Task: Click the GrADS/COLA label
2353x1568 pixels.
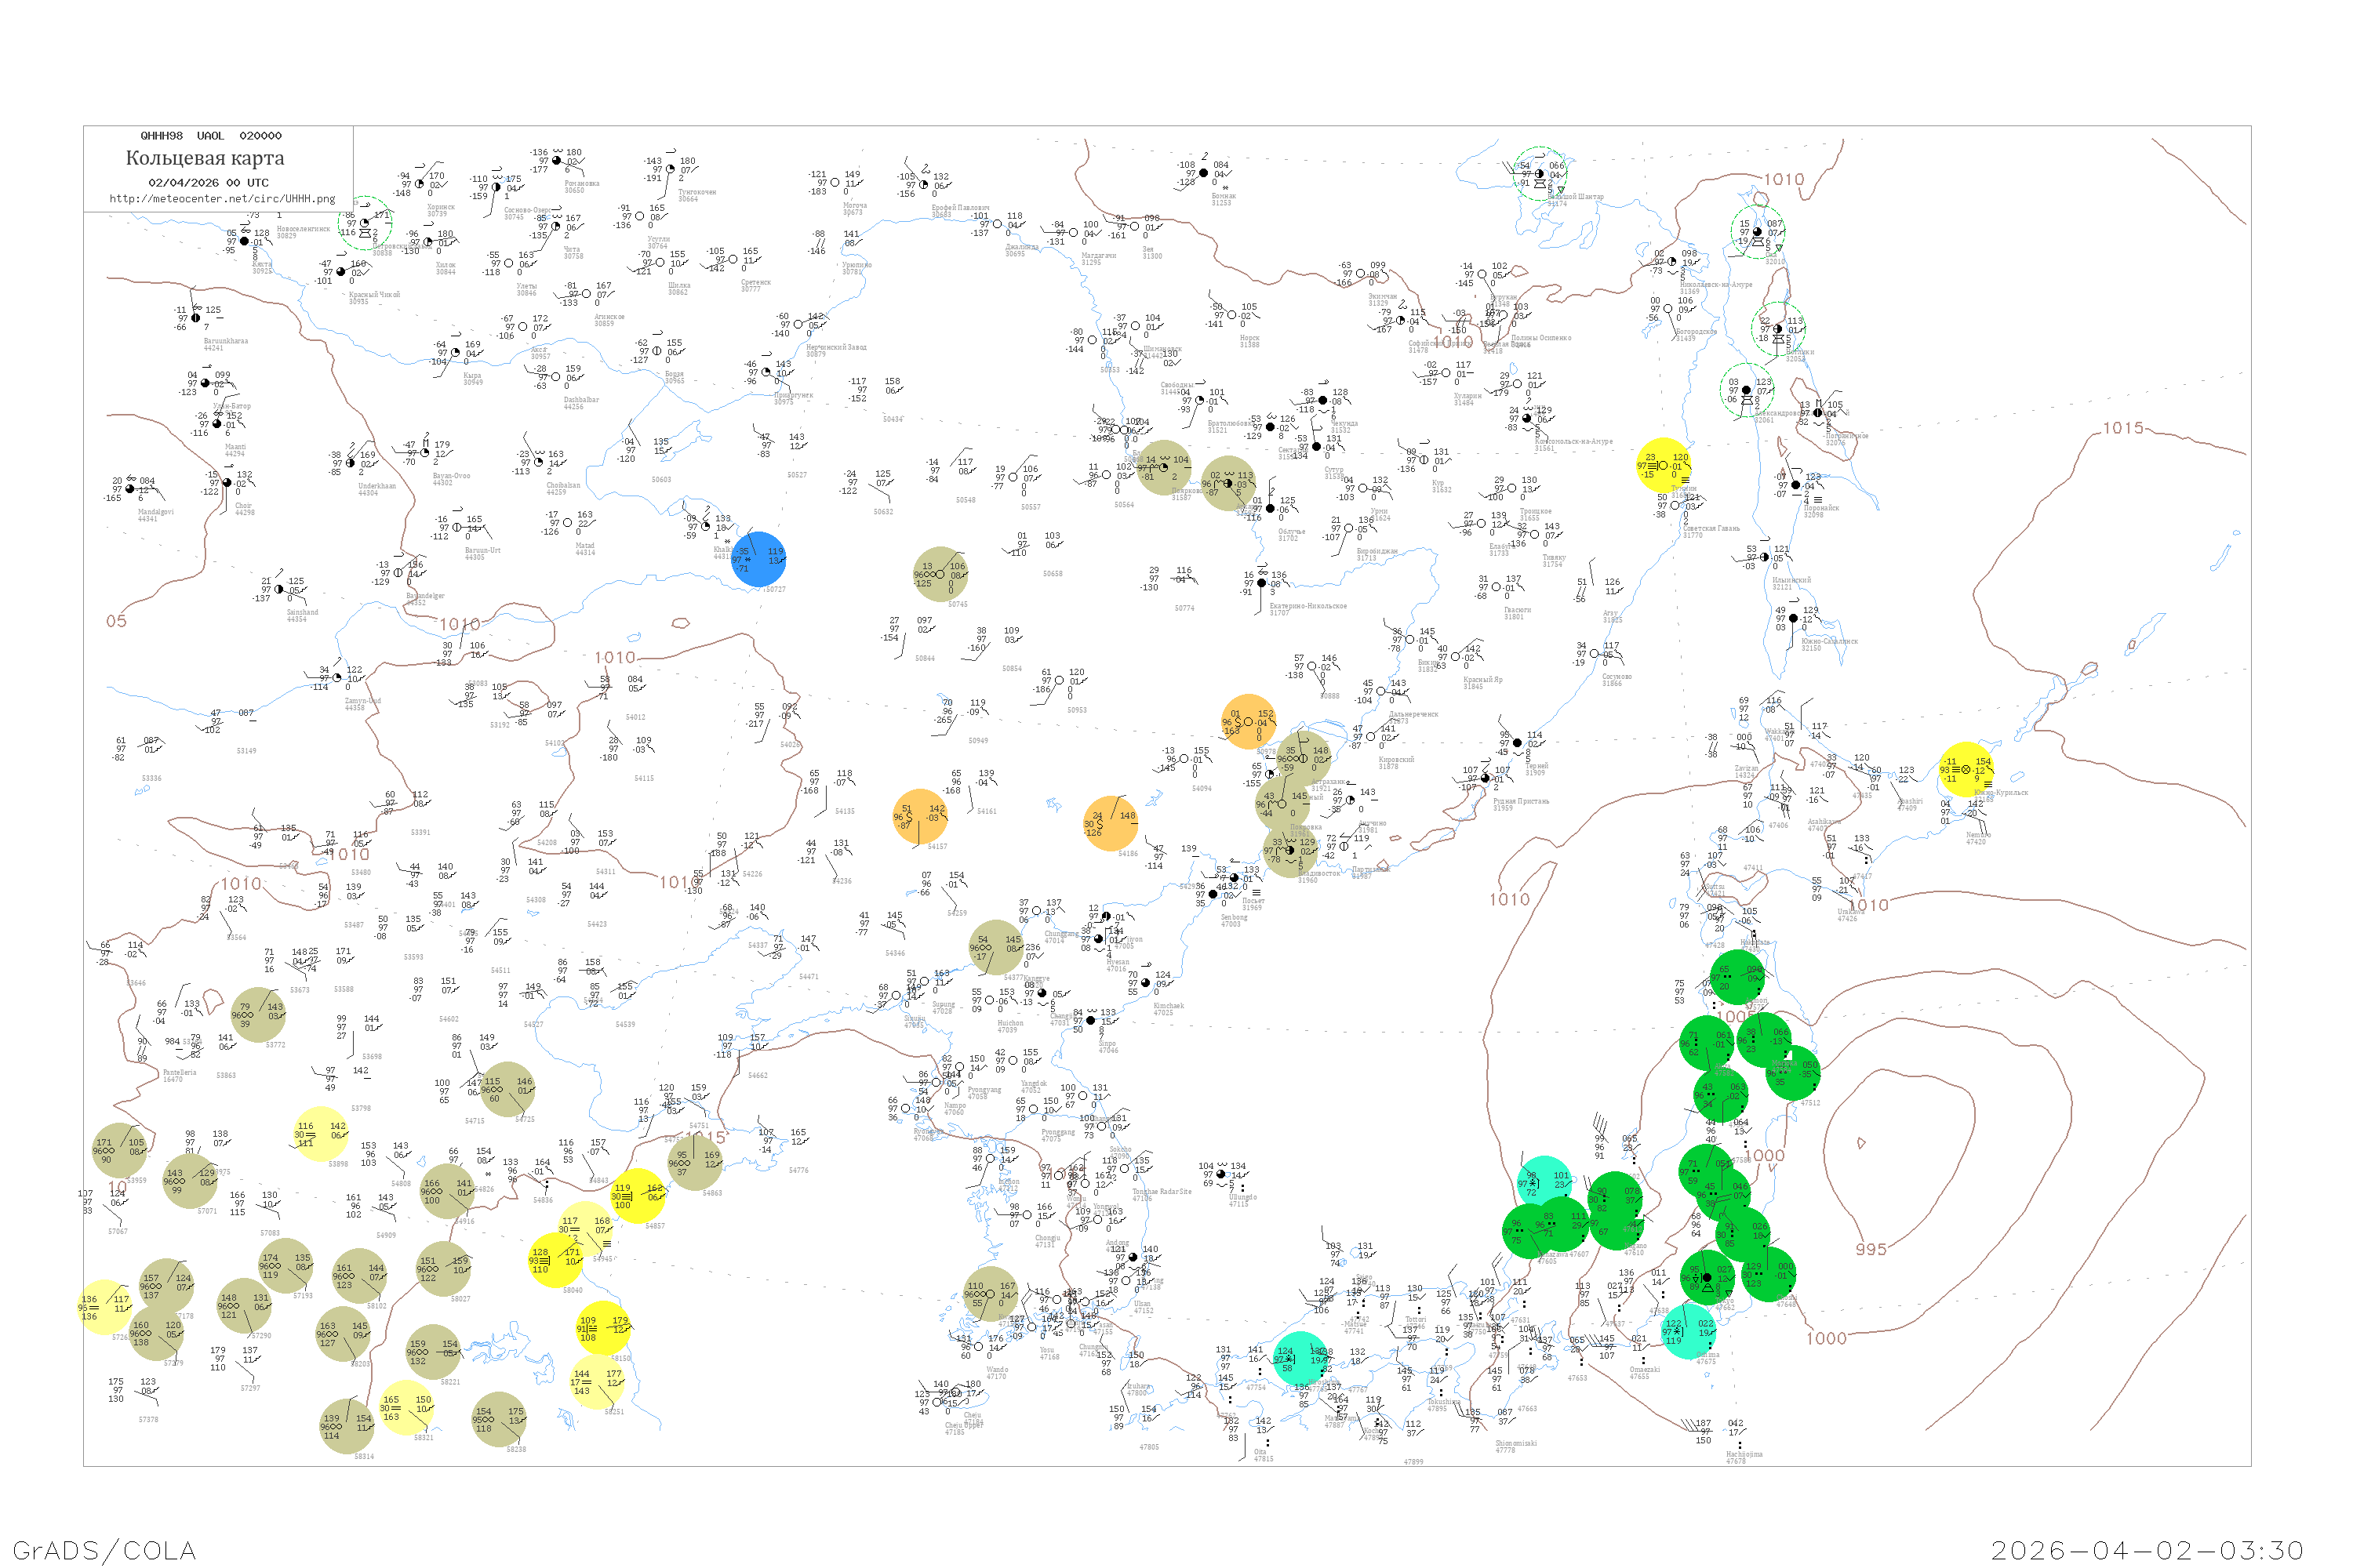Action: tap(104, 1550)
